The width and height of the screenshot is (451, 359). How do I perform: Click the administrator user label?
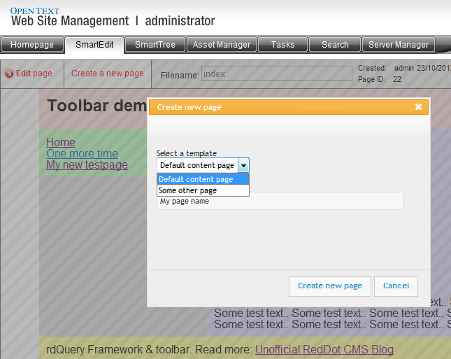click(x=180, y=21)
